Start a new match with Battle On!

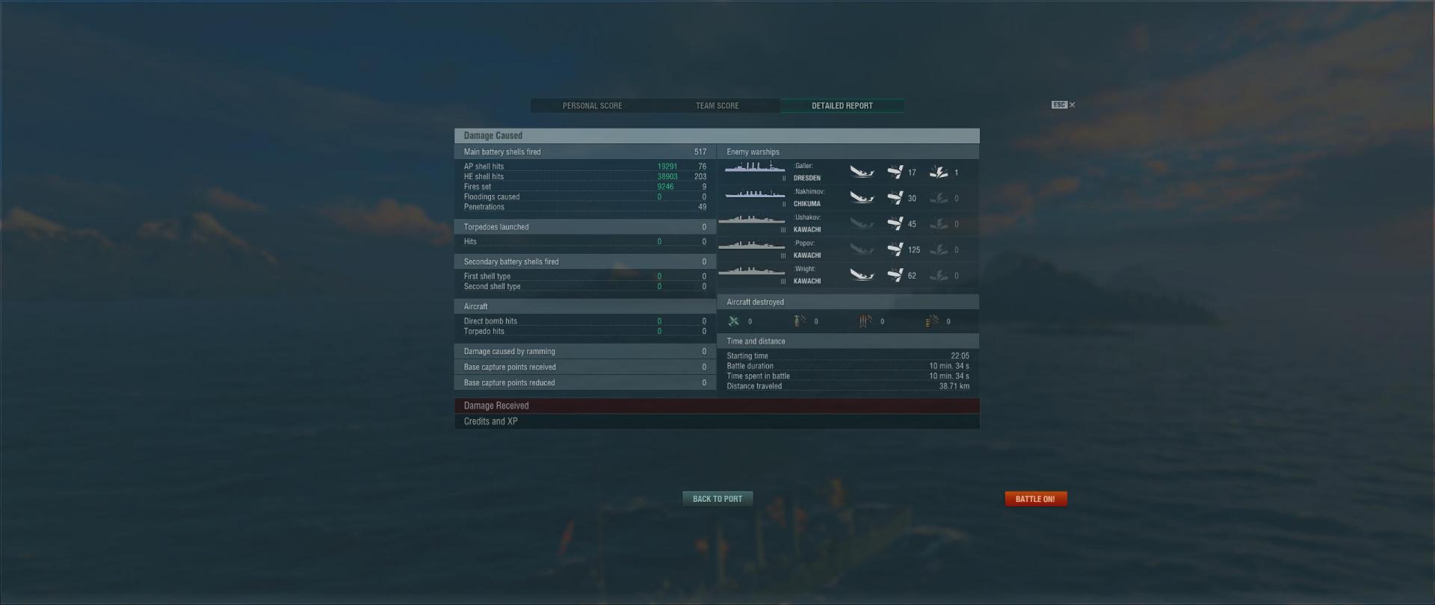pos(1035,499)
